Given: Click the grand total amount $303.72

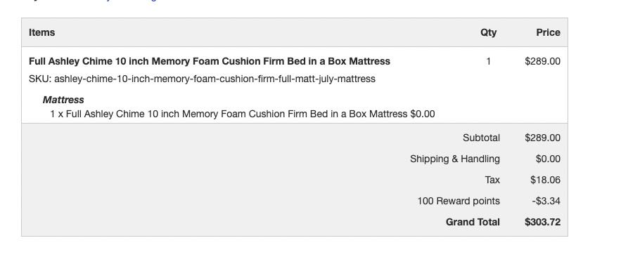Looking at the screenshot, I should pyautogui.click(x=542, y=222).
